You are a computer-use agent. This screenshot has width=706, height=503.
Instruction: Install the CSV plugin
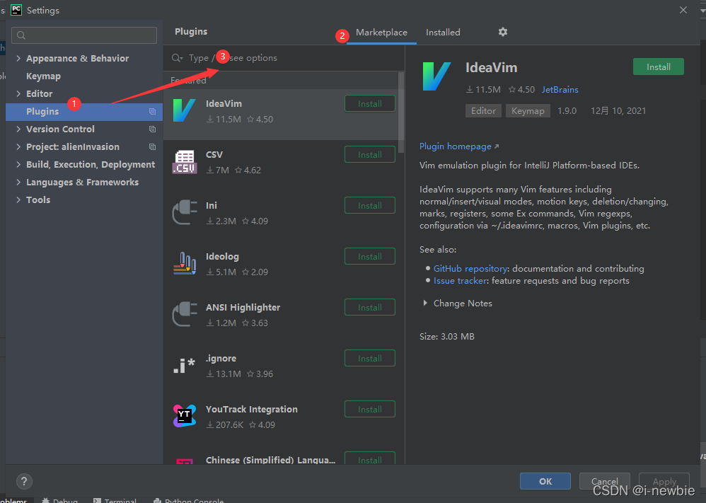(370, 154)
